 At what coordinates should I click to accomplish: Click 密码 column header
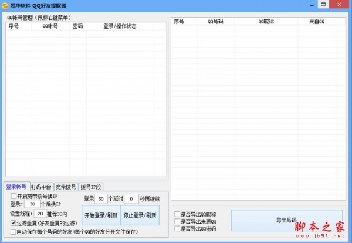pyautogui.click(x=78, y=26)
